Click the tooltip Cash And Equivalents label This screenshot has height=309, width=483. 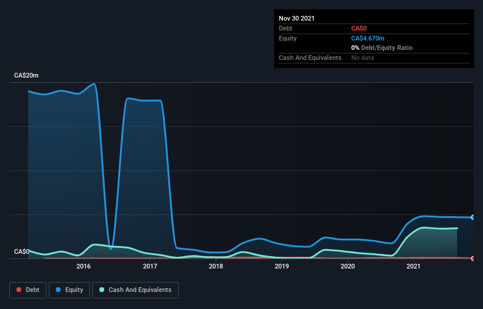point(310,58)
